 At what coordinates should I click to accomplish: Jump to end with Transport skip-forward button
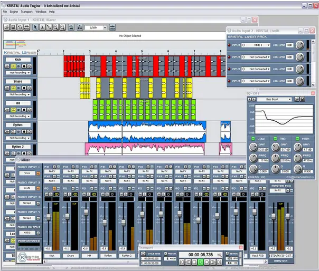coord(219,262)
